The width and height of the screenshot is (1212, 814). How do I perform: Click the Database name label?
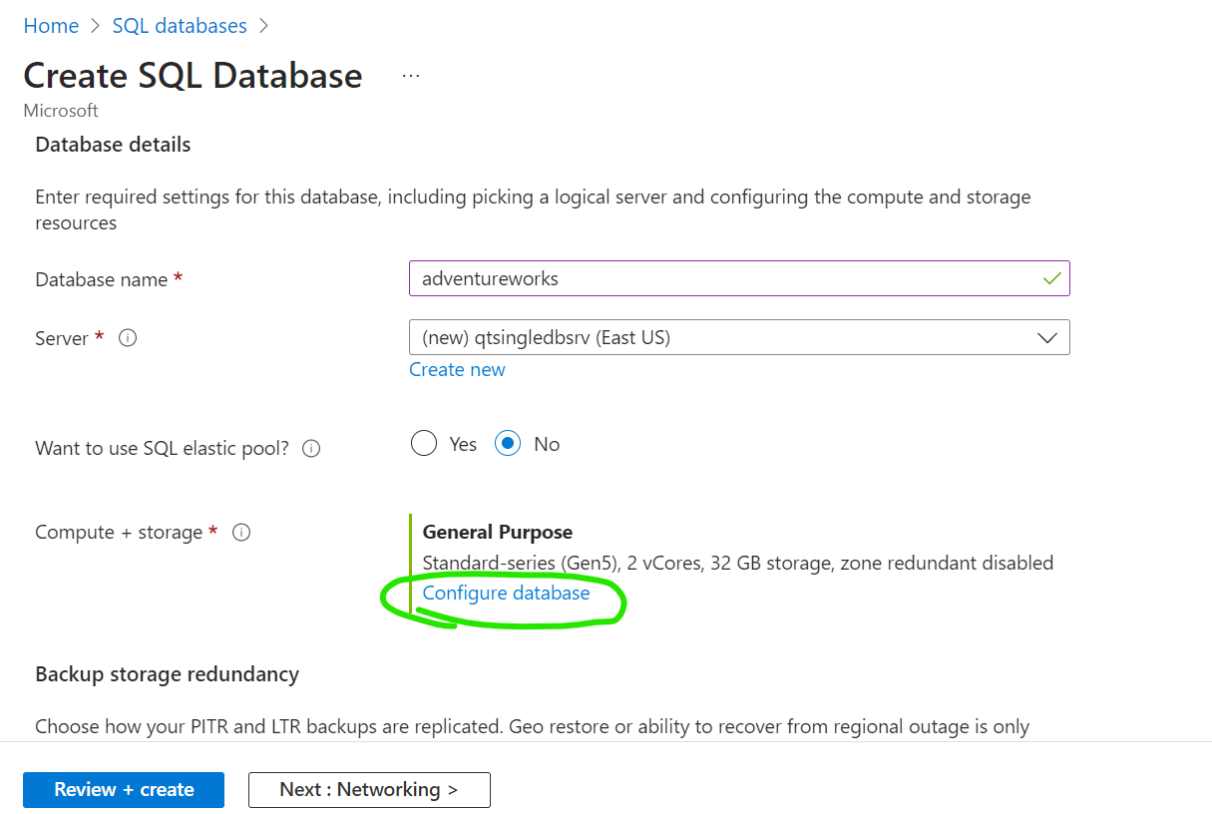(x=102, y=280)
